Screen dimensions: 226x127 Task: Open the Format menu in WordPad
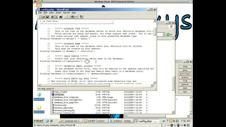pos(66,13)
